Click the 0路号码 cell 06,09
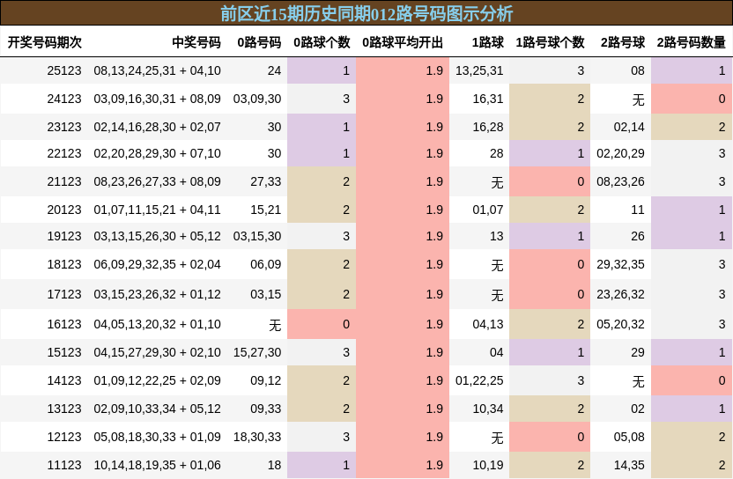 265,264
